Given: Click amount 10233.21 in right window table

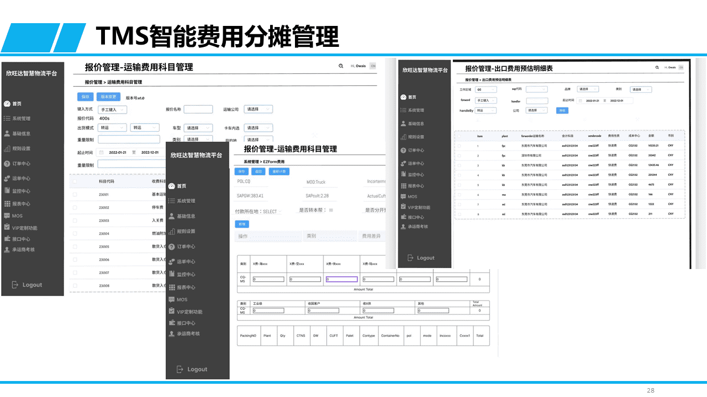Looking at the screenshot, I should [653, 146].
